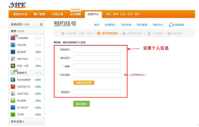Click the 固话宽带 icon

pyautogui.click(x=13, y=52)
